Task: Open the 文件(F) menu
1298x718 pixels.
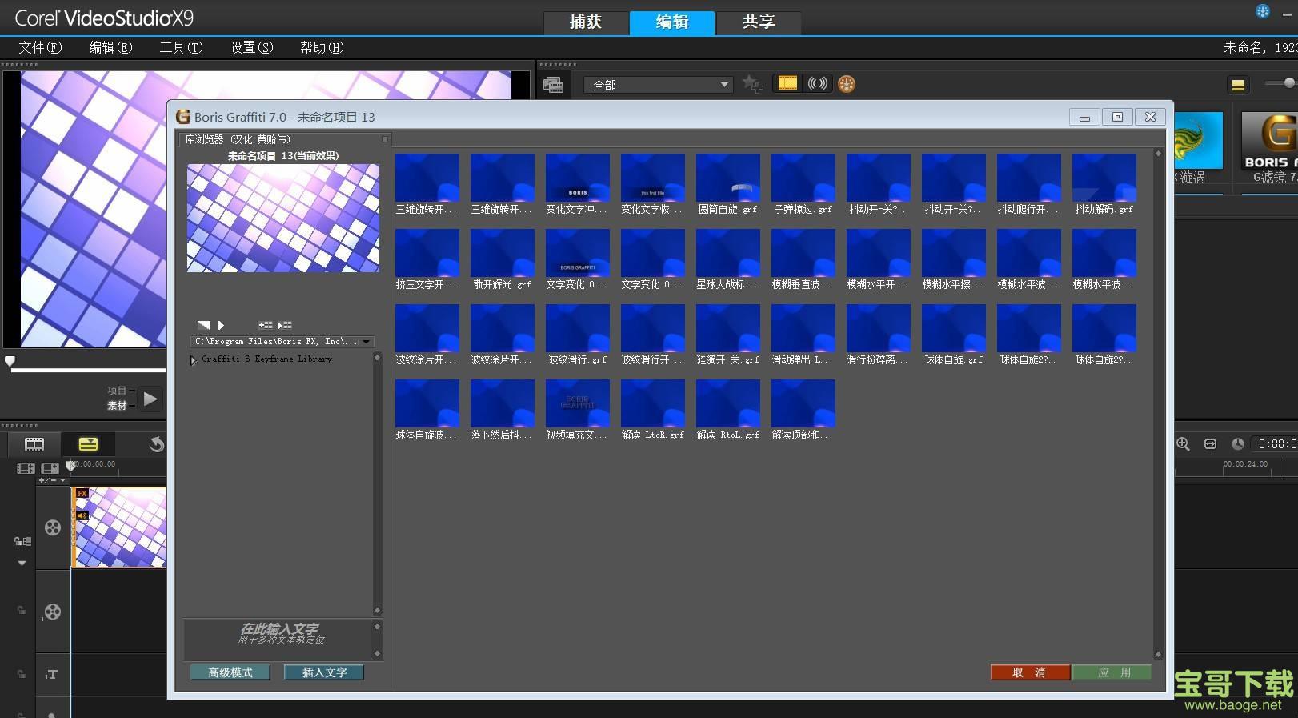Action: point(40,47)
